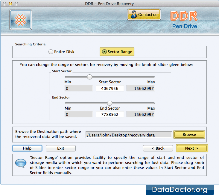219x195 pixels.
Task: Click the Start Sector value field
Action: 110,88
